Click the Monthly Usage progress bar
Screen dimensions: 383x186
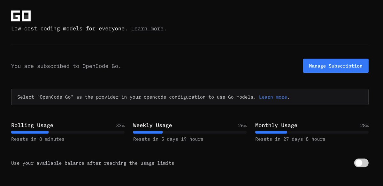pos(312,132)
